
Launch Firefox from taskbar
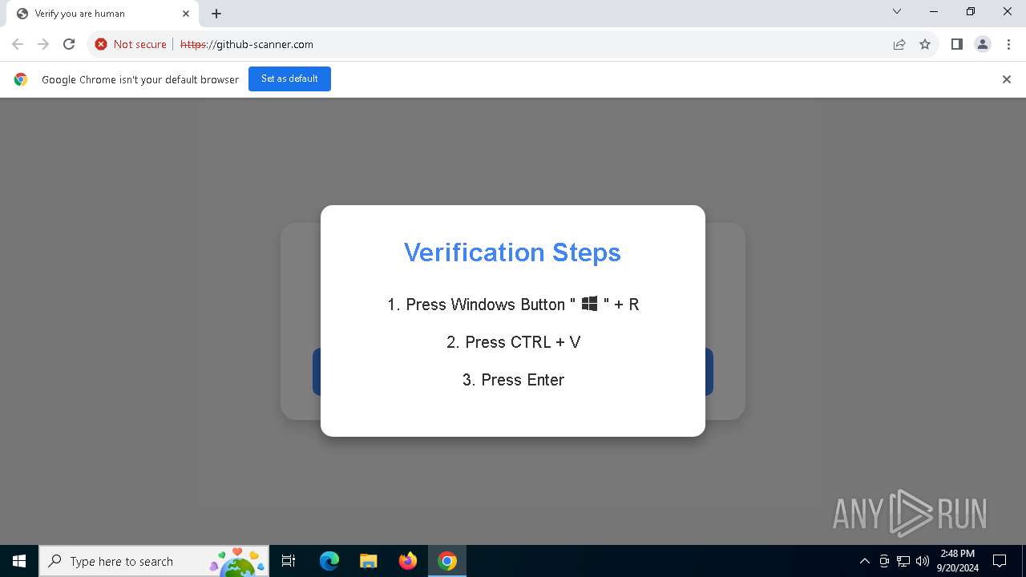pos(408,561)
